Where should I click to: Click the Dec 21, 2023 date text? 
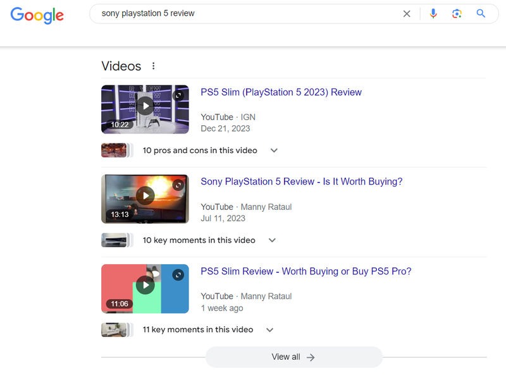point(225,128)
